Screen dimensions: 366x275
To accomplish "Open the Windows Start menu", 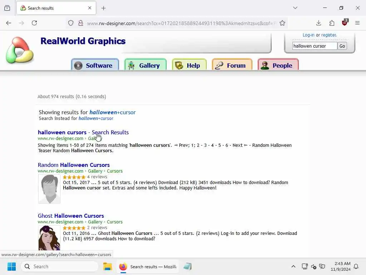I will [11, 266].
